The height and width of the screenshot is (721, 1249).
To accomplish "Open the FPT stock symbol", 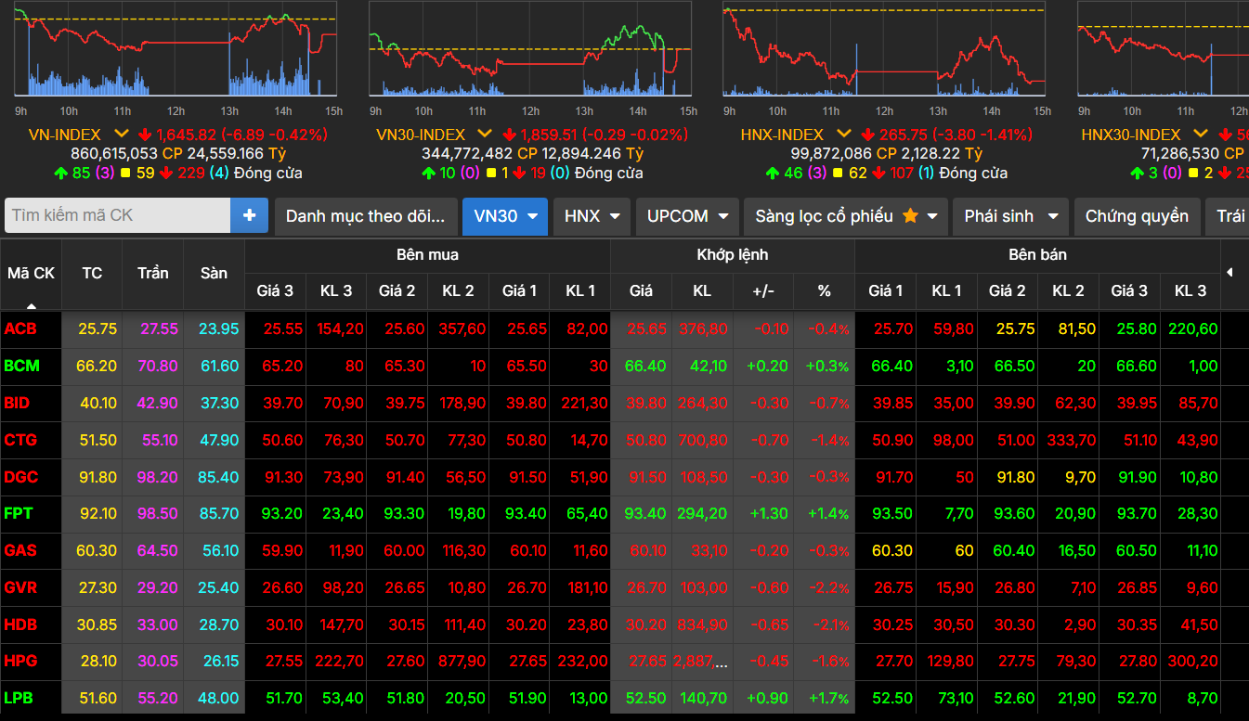I will [x=19, y=513].
